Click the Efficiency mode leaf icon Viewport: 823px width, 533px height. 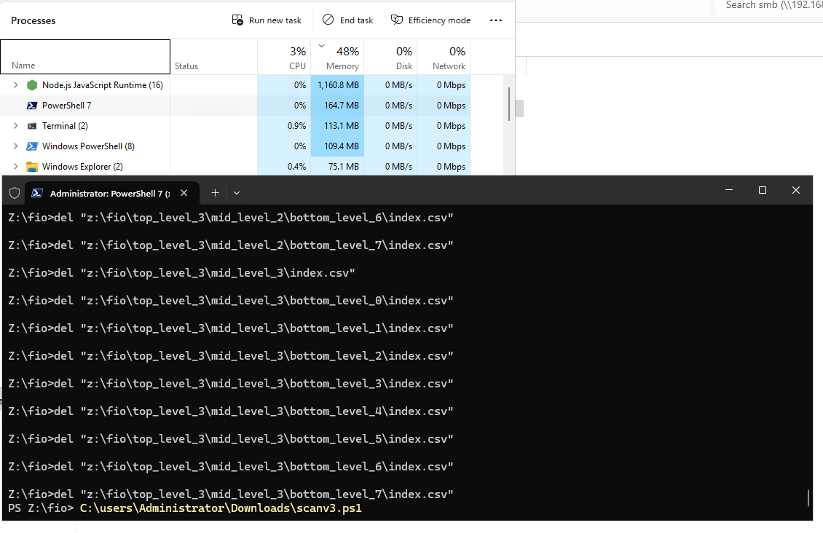397,20
